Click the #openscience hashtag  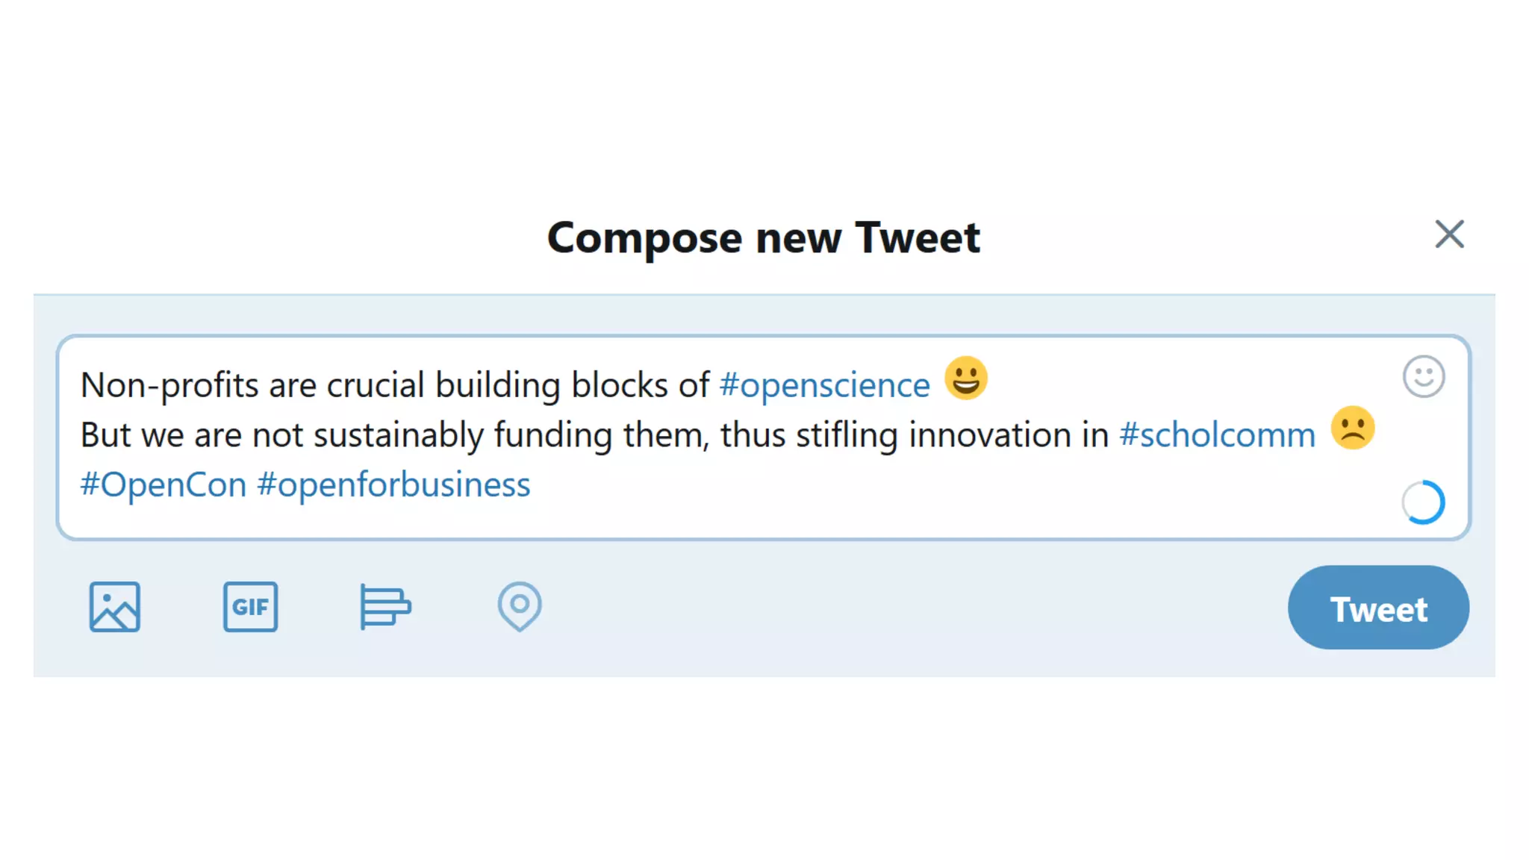(824, 385)
